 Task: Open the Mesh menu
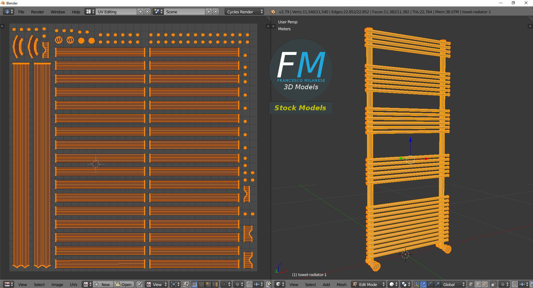click(341, 284)
